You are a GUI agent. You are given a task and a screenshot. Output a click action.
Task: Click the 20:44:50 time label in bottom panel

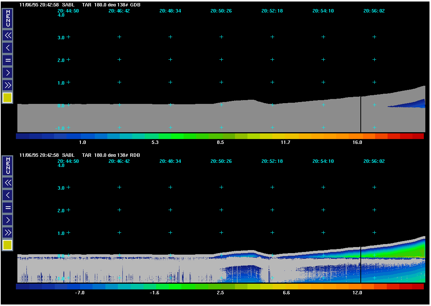[x=68, y=161]
